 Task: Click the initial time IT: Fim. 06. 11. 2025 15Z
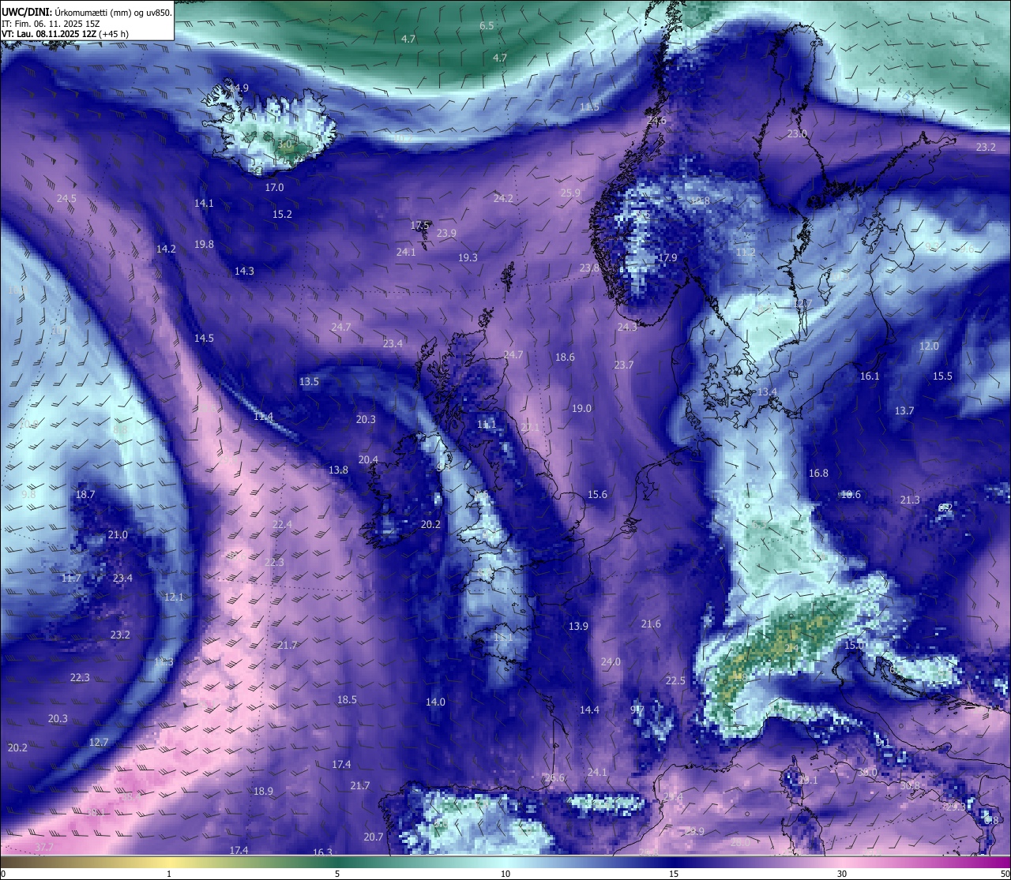[51, 24]
